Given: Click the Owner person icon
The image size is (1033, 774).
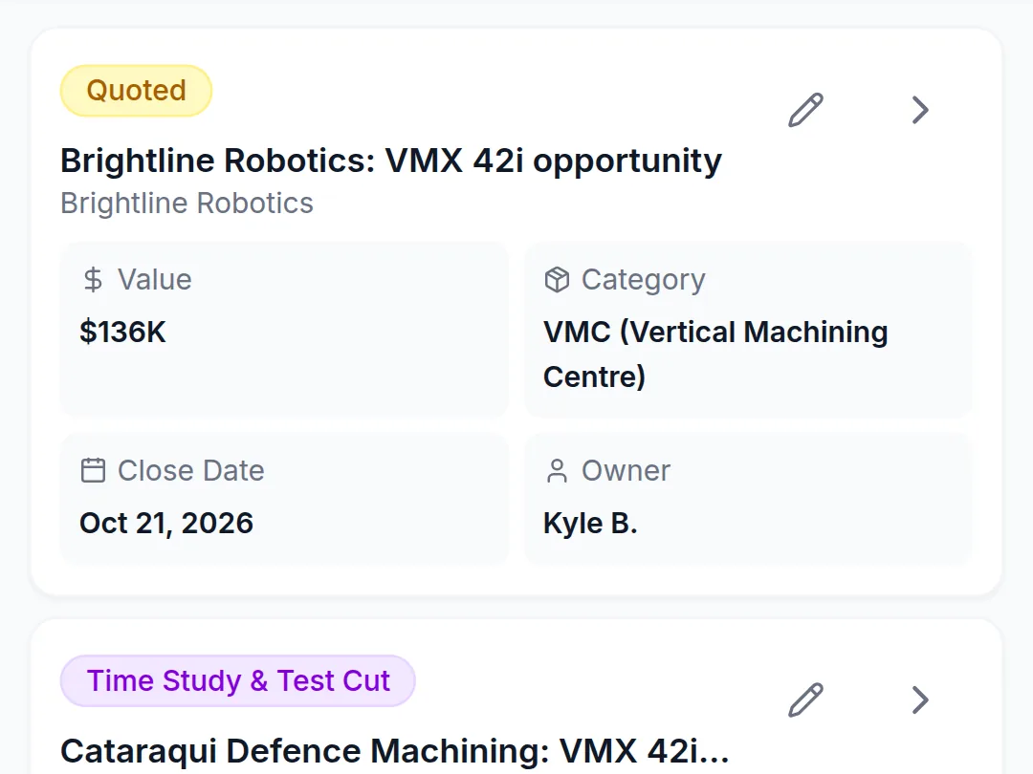Looking at the screenshot, I should [557, 470].
